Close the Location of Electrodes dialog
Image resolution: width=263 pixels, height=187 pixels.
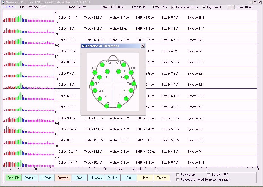[143, 46]
